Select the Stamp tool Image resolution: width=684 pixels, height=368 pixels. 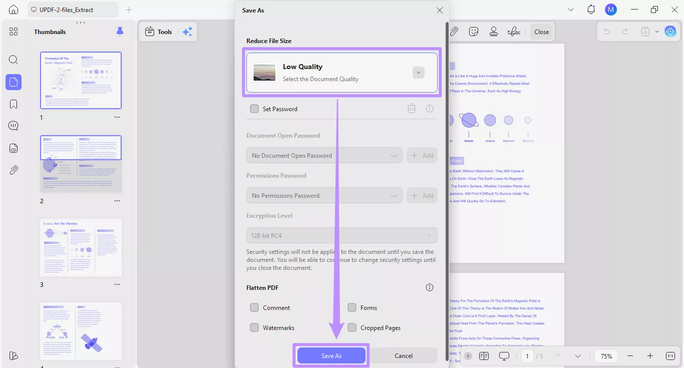coord(494,31)
